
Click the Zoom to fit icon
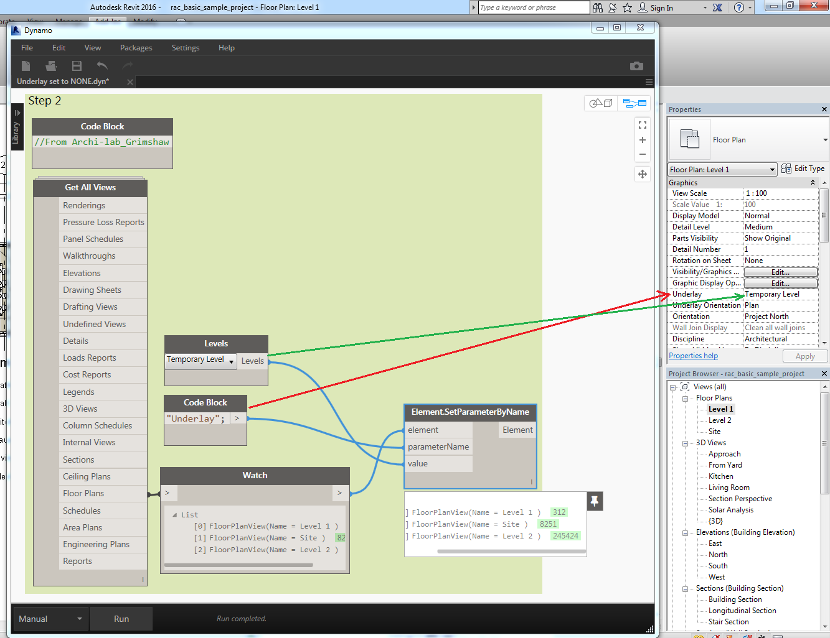643,125
